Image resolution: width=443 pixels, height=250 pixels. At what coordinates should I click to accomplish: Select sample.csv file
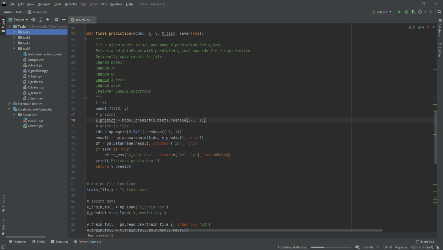(33, 60)
